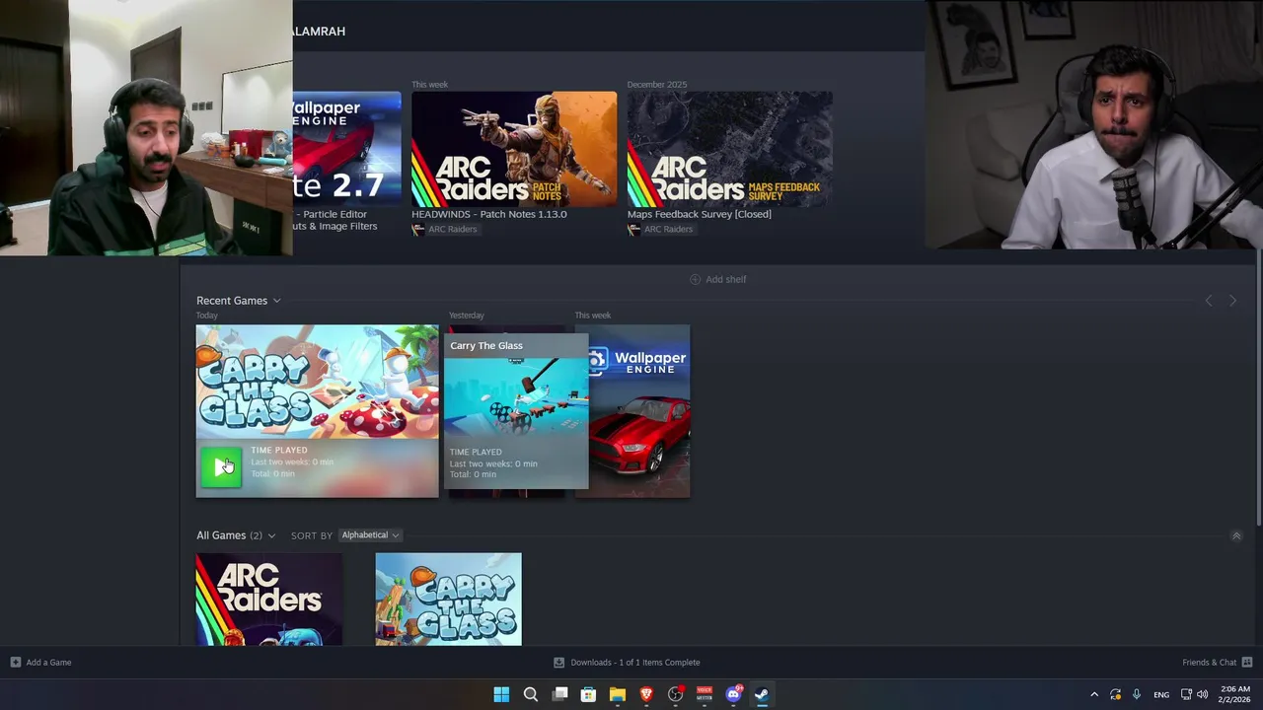Open clock showing 2:06 AM

tap(1233, 694)
